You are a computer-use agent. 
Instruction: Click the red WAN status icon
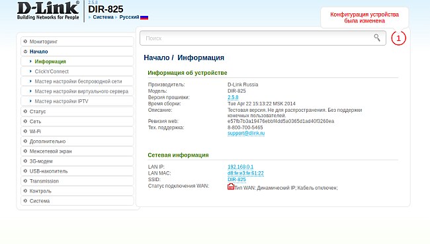(231, 186)
